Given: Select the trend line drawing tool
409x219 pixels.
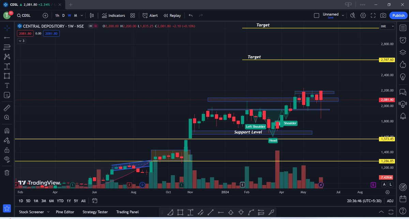Looking at the screenshot, I should click(x=7, y=37).
